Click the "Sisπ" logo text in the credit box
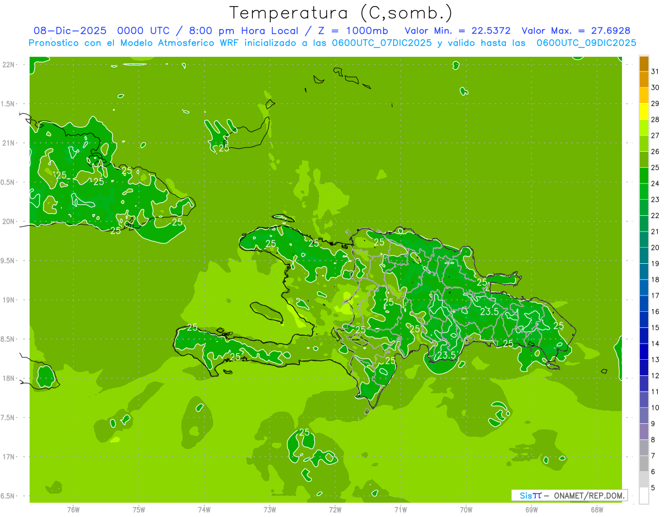 pos(530,495)
